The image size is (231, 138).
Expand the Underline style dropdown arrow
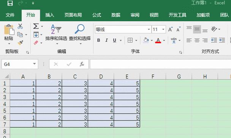(x=121, y=41)
